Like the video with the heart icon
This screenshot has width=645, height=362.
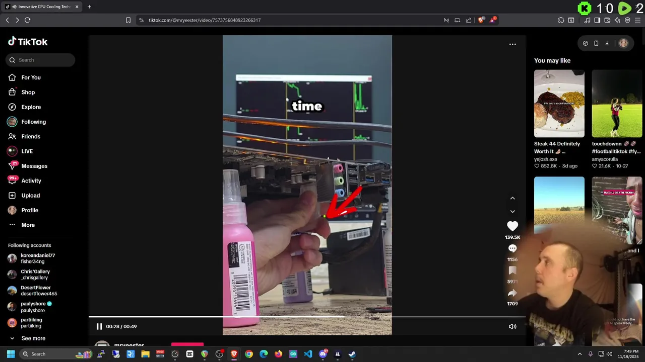click(512, 226)
